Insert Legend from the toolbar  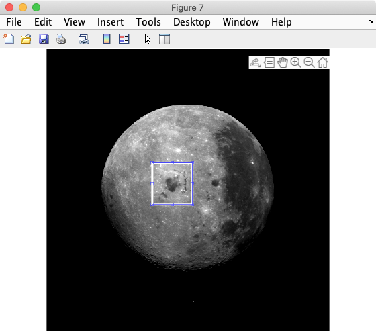124,39
